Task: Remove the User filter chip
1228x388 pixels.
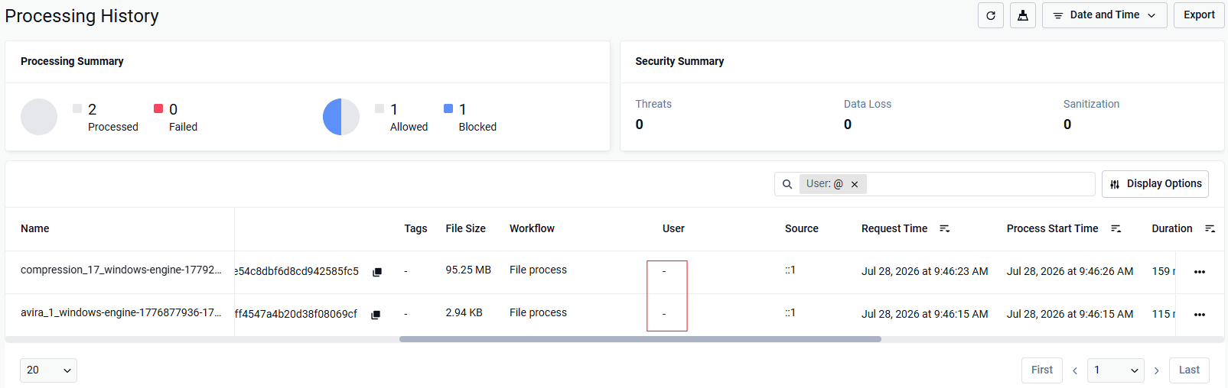Action: pos(855,184)
